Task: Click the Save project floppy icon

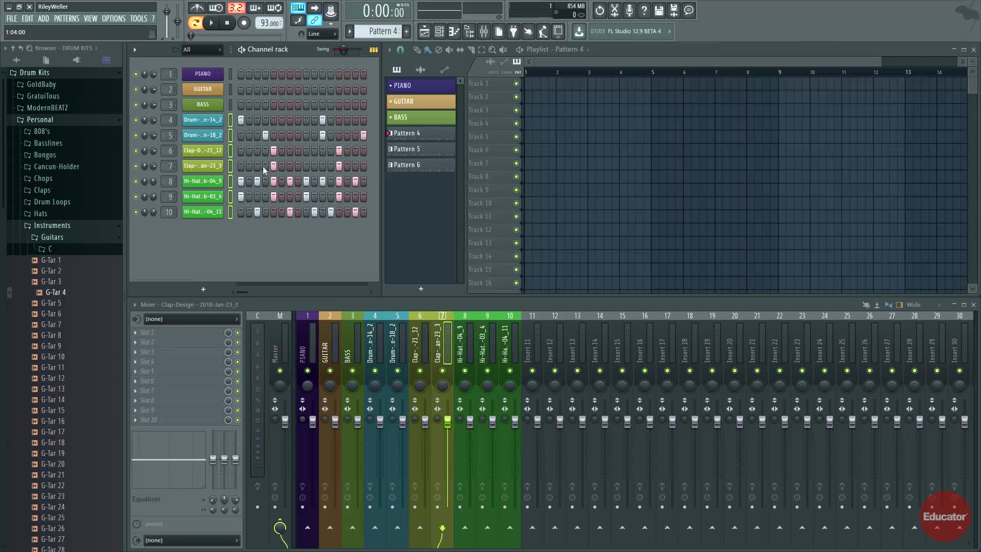Action: coord(659,10)
